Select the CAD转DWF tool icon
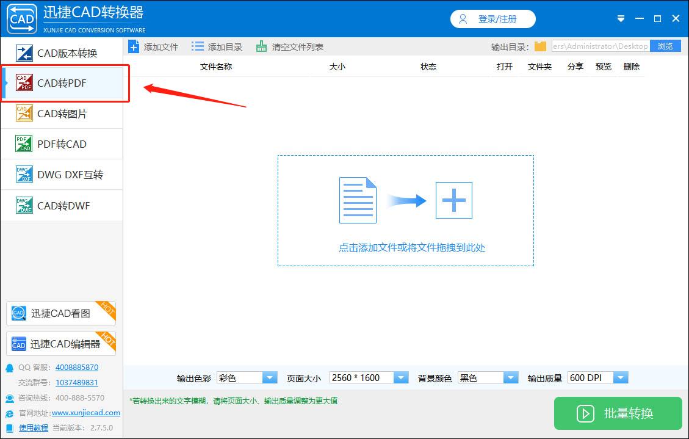 (23, 206)
